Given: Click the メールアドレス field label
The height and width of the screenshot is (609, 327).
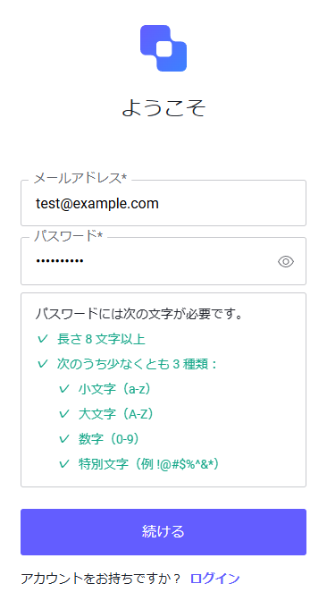Looking at the screenshot, I should coord(80,178).
